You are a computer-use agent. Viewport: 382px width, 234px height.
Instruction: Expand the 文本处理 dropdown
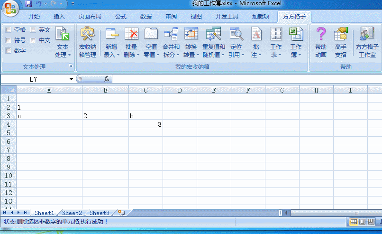coord(63,54)
